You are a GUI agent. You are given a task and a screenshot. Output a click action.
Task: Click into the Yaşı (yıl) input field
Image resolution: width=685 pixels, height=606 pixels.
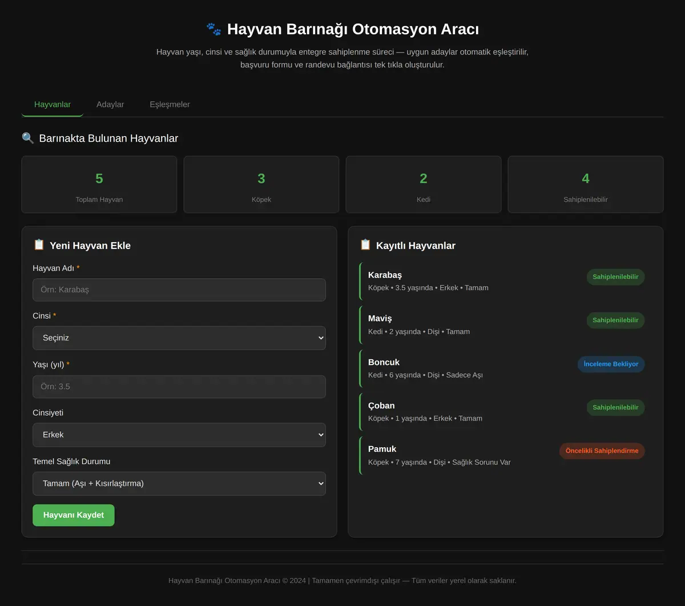point(179,387)
